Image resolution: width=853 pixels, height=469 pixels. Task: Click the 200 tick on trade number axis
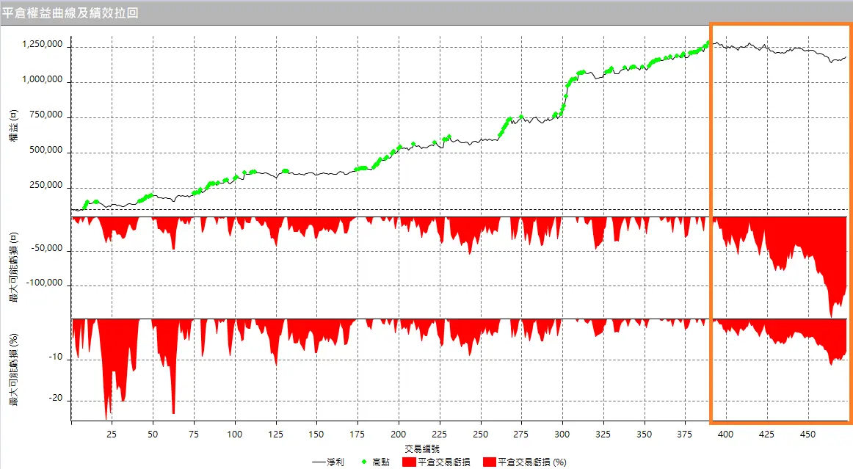point(399,434)
